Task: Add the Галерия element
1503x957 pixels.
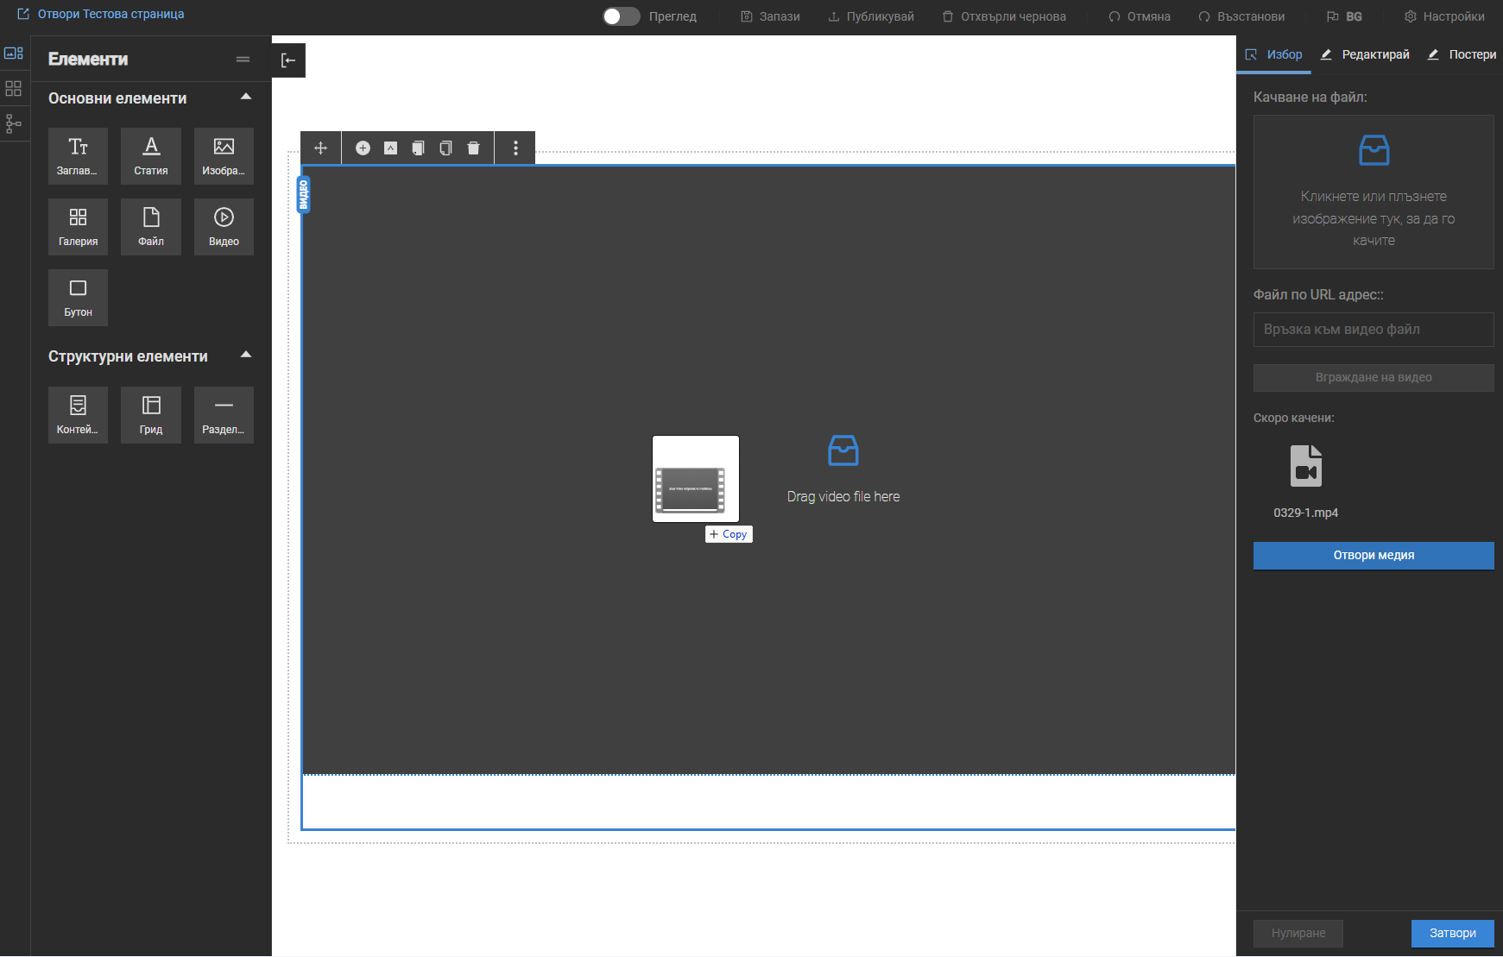Action: pos(78,226)
